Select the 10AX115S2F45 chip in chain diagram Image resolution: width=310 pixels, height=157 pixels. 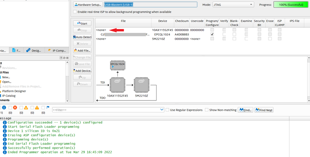(117, 85)
